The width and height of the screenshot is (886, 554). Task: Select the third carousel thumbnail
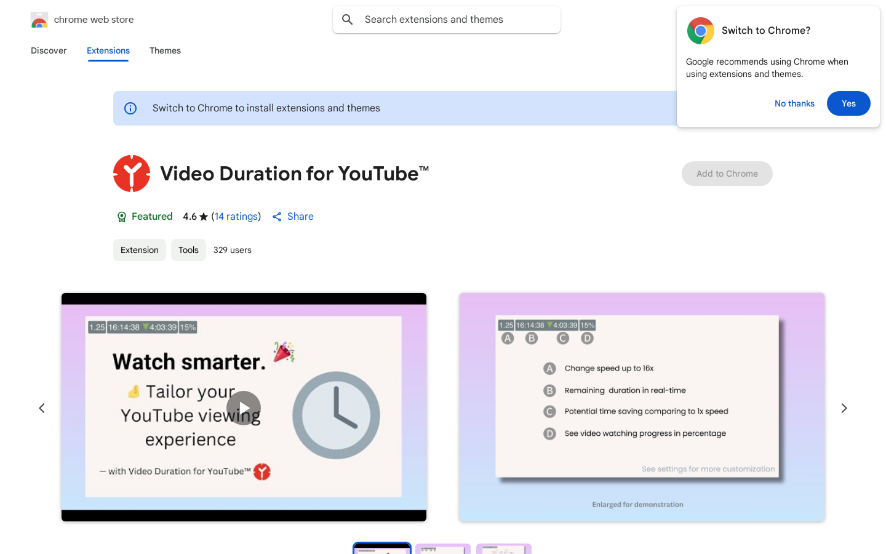point(504,548)
